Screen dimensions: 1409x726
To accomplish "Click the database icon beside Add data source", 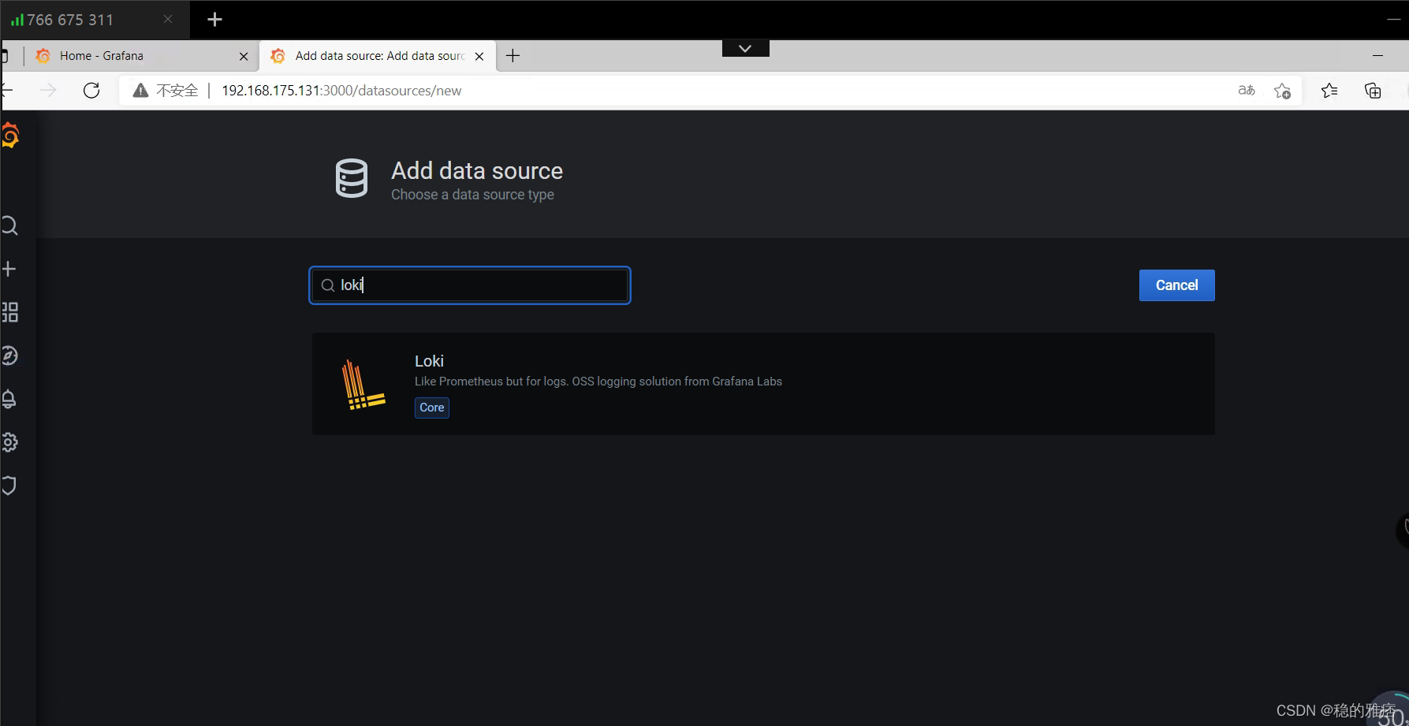I will (352, 178).
